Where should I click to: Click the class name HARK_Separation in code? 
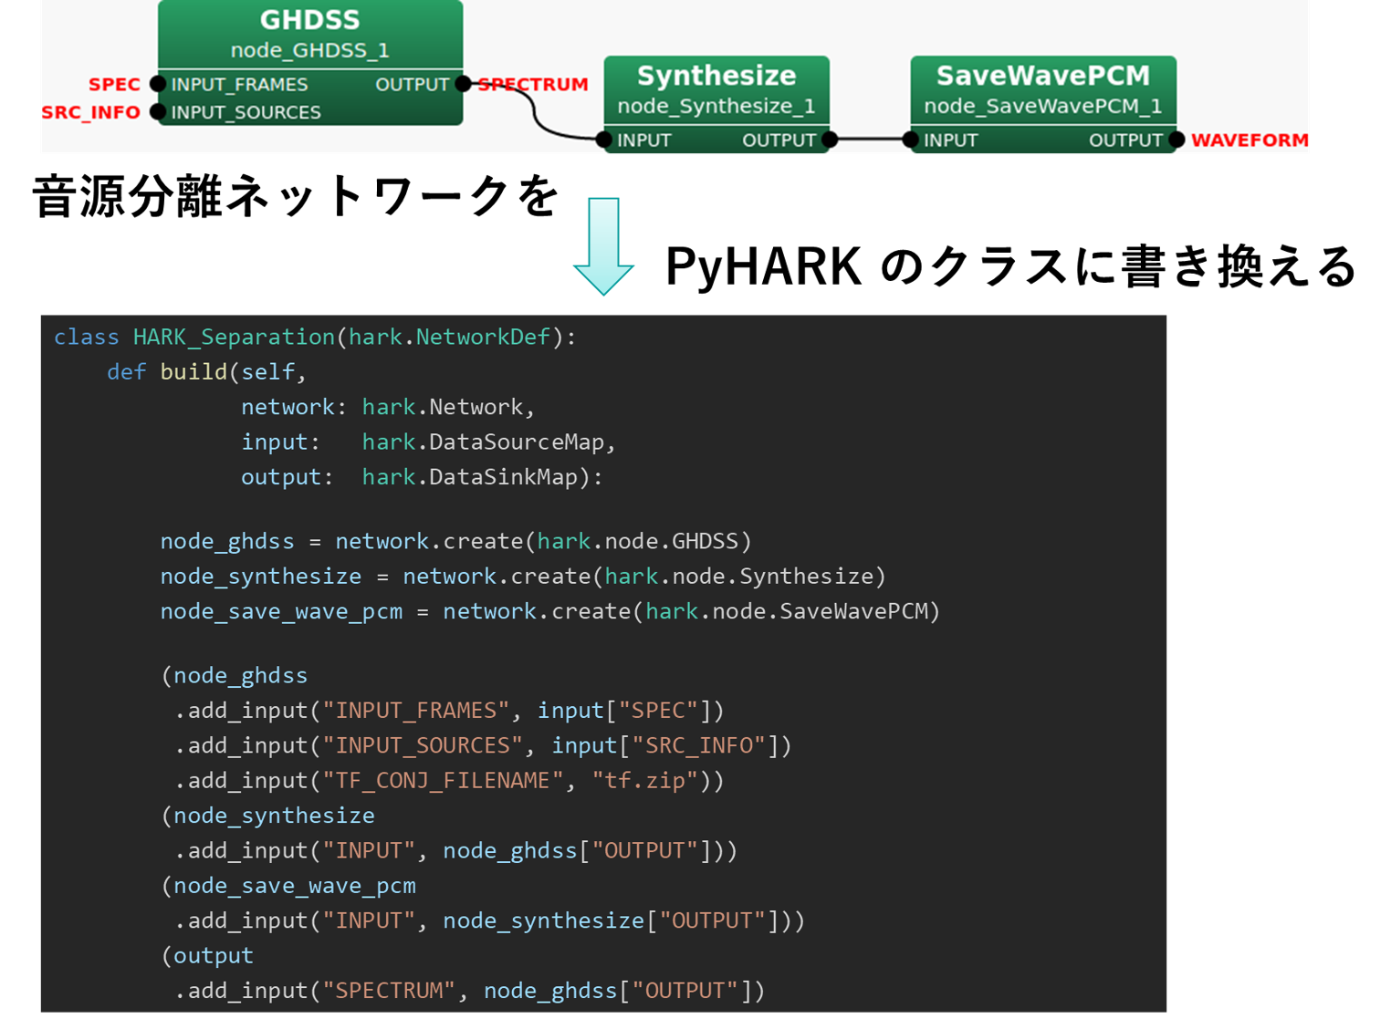tap(234, 338)
